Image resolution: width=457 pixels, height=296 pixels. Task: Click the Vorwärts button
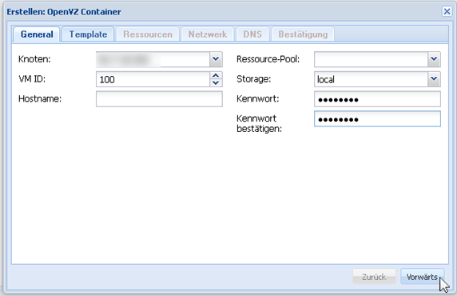pyautogui.click(x=422, y=277)
